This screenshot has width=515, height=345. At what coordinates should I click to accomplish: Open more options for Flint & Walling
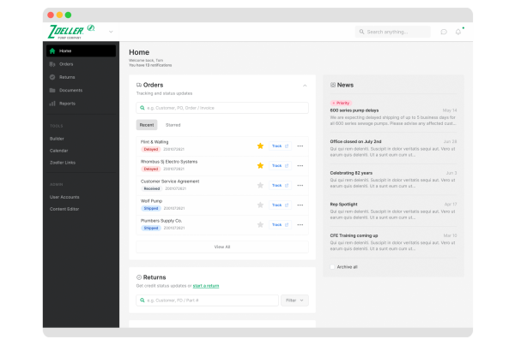(x=300, y=146)
